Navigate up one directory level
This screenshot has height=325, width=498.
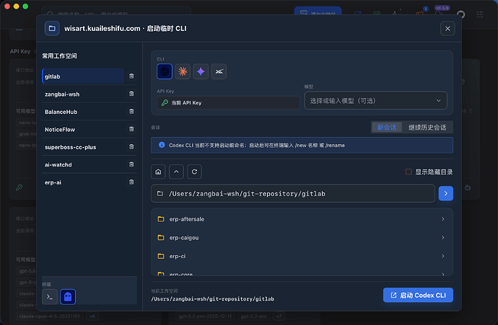pyautogui.click(x=176, y=172)
